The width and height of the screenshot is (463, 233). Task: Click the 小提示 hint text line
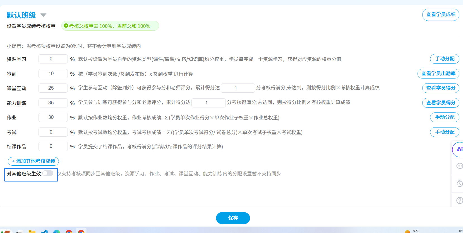(x=74, y=46)
